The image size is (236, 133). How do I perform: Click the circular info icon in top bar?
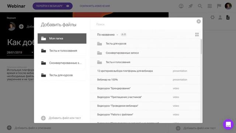(x=181, y=6)
